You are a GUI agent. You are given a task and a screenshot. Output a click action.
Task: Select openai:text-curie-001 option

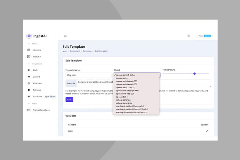point(136,87)
